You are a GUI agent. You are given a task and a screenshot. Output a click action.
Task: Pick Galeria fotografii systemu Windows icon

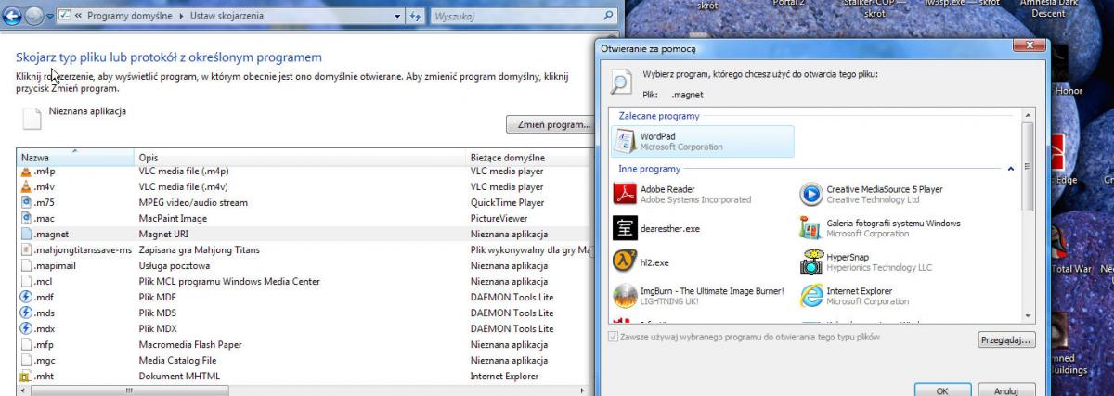pyautogui.click(x=811, y=228)
